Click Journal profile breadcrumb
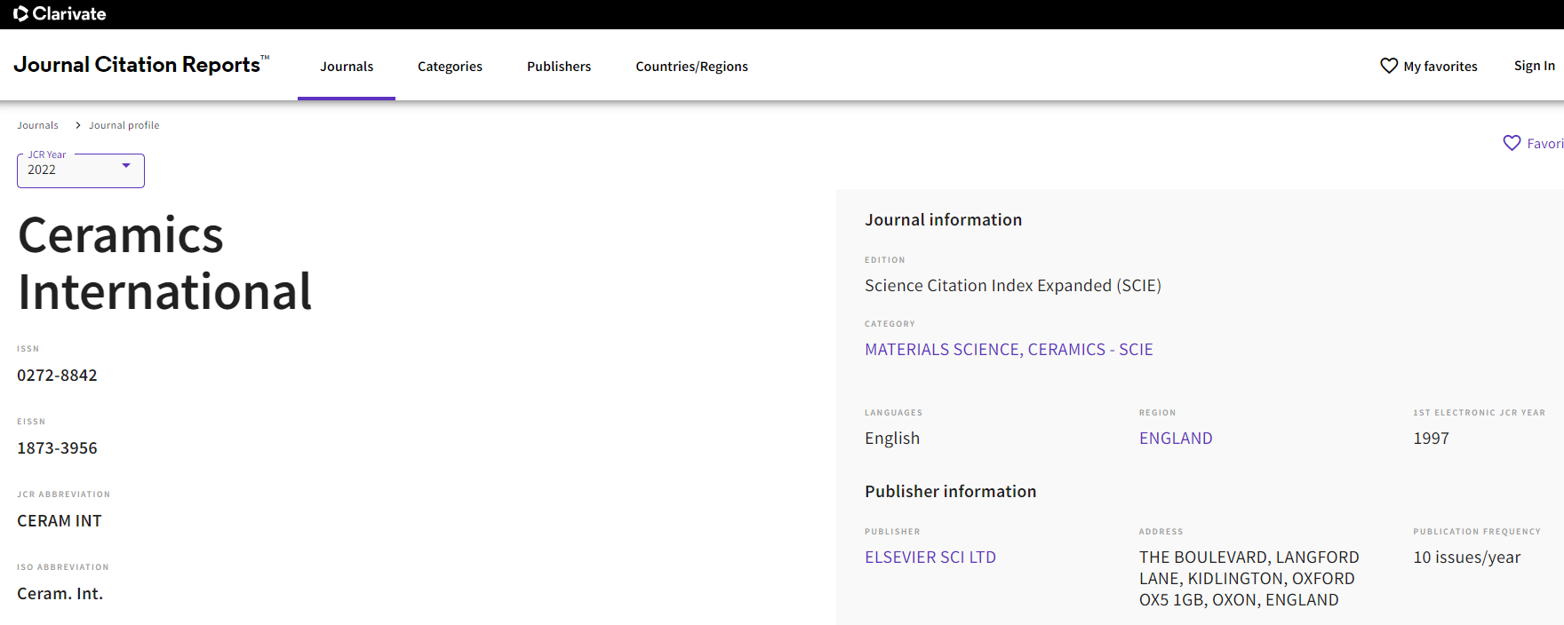Screen dimensions: 1564x625 tap(124, 125)
